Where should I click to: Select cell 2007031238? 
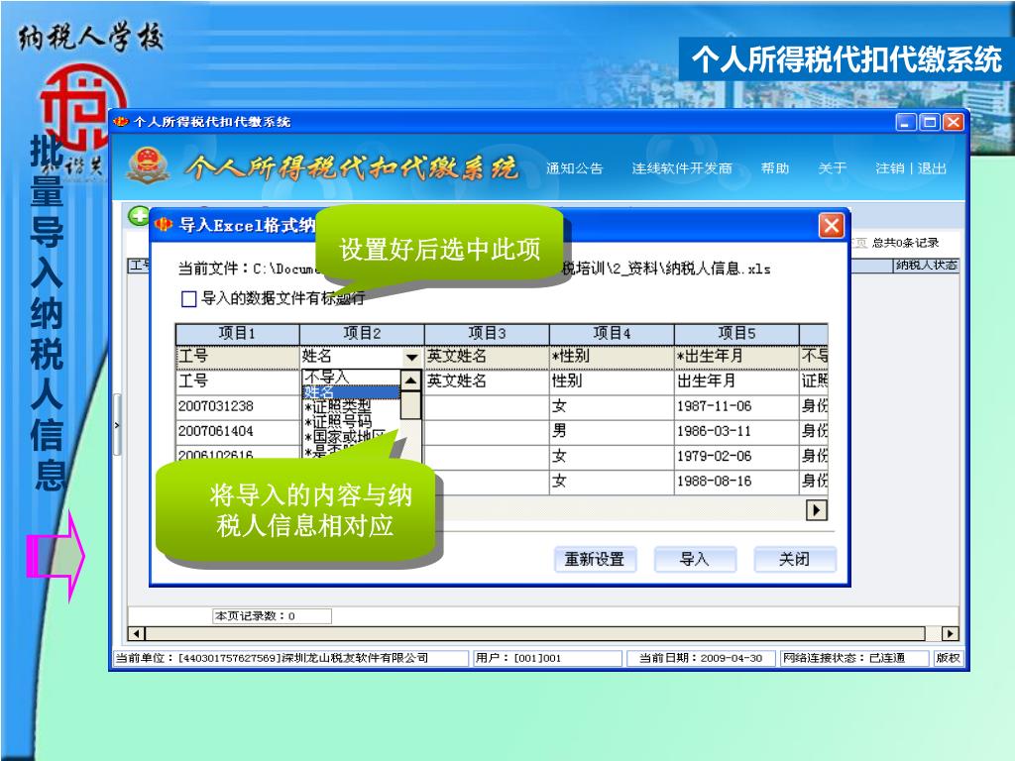point(237,406)
